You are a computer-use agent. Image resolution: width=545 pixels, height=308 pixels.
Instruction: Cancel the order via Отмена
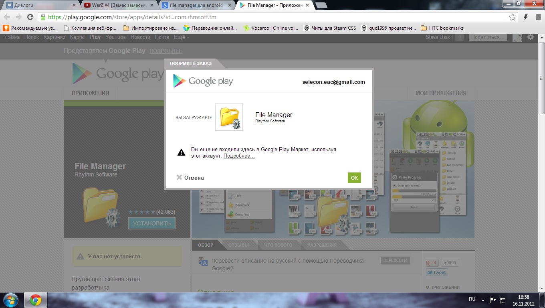190,178
